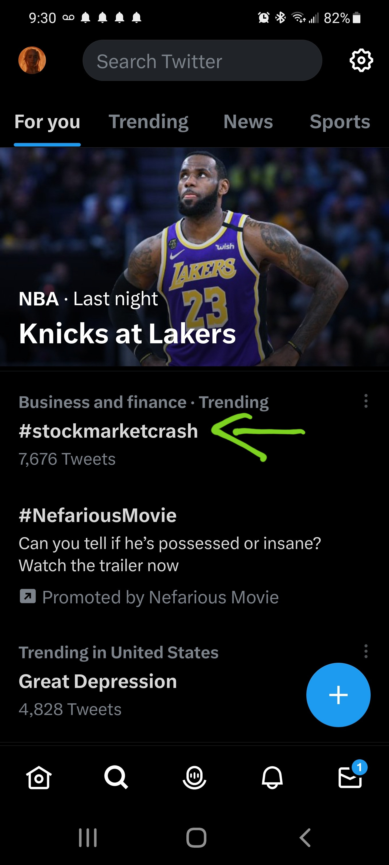Go to the Home feed icon
Image resolution: width=389 pixels, height=865 pixels.
[x=39, y=777]
